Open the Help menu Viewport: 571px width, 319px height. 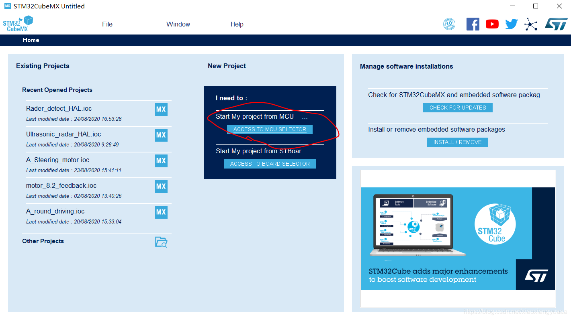pos(237,24)
